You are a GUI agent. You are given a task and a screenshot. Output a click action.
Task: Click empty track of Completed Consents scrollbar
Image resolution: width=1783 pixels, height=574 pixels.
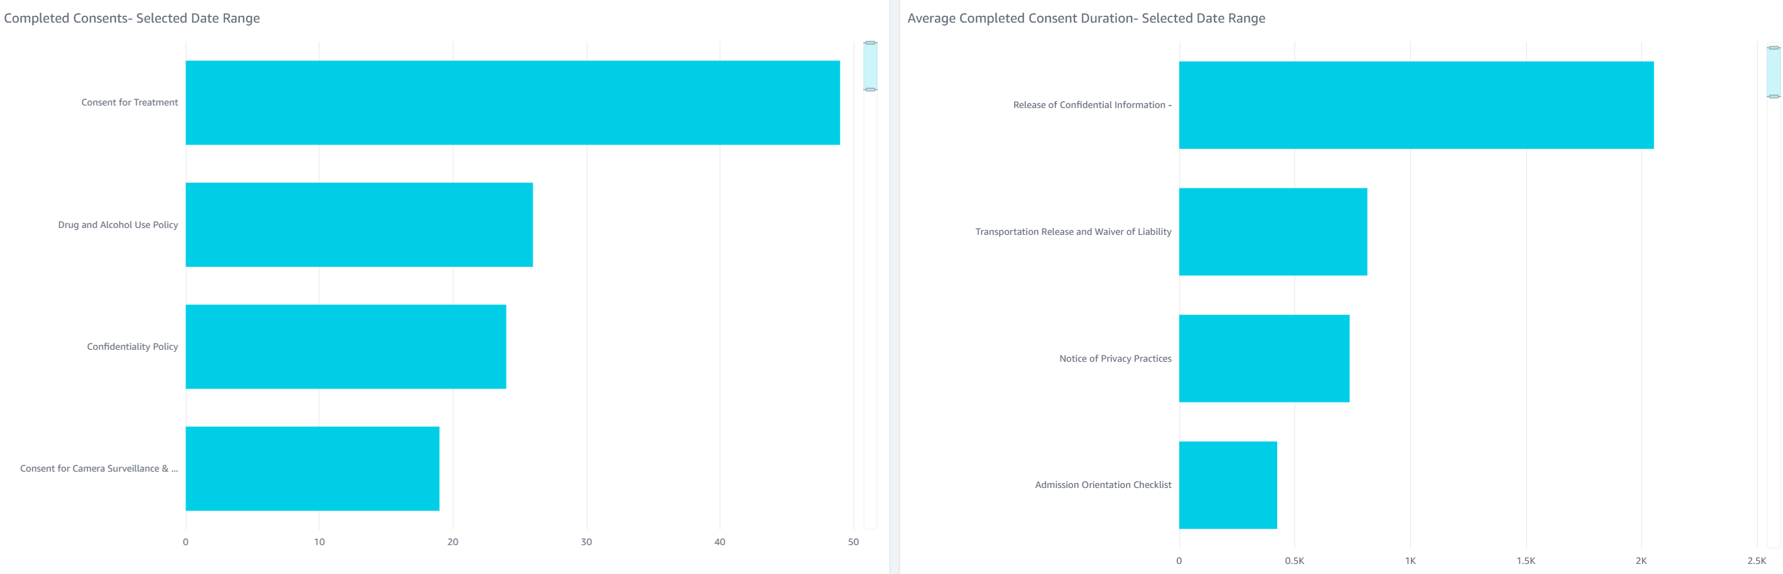[870, 311]
